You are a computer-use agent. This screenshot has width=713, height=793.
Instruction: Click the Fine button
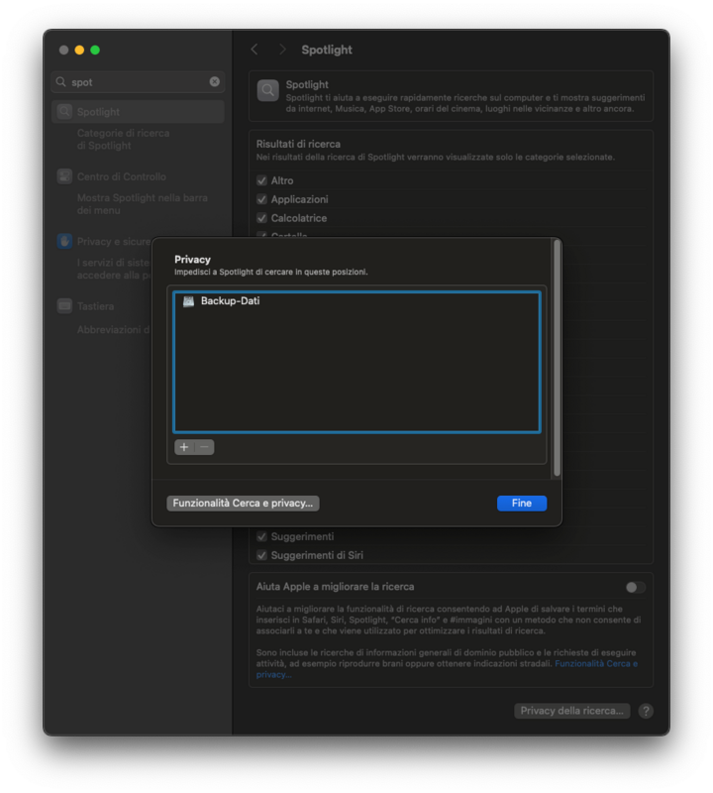[x=522, y=504]
